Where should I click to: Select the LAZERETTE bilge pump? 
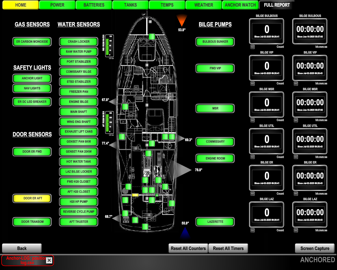[215, 222]
